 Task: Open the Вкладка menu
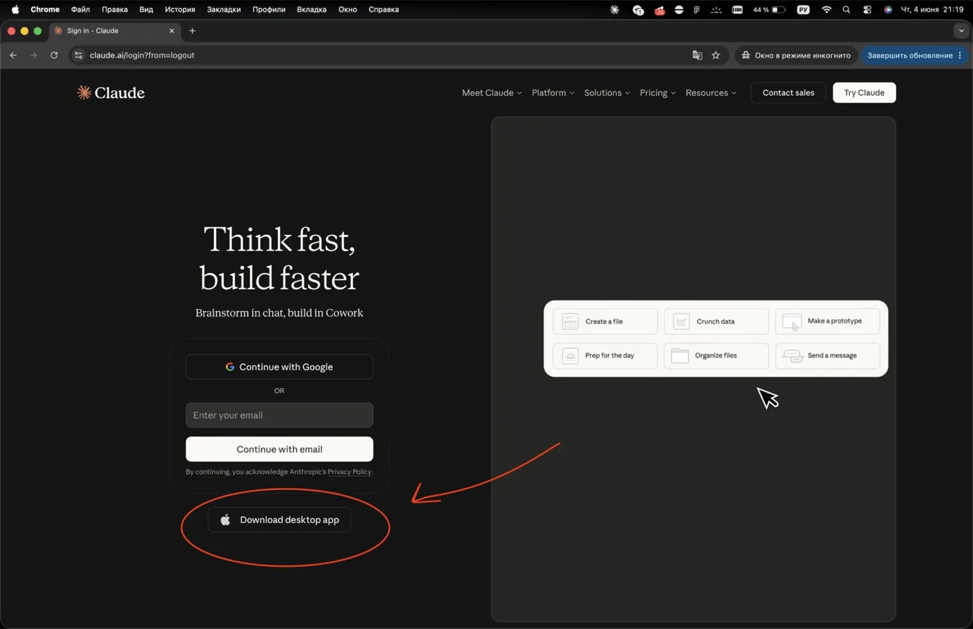(311, 10)
